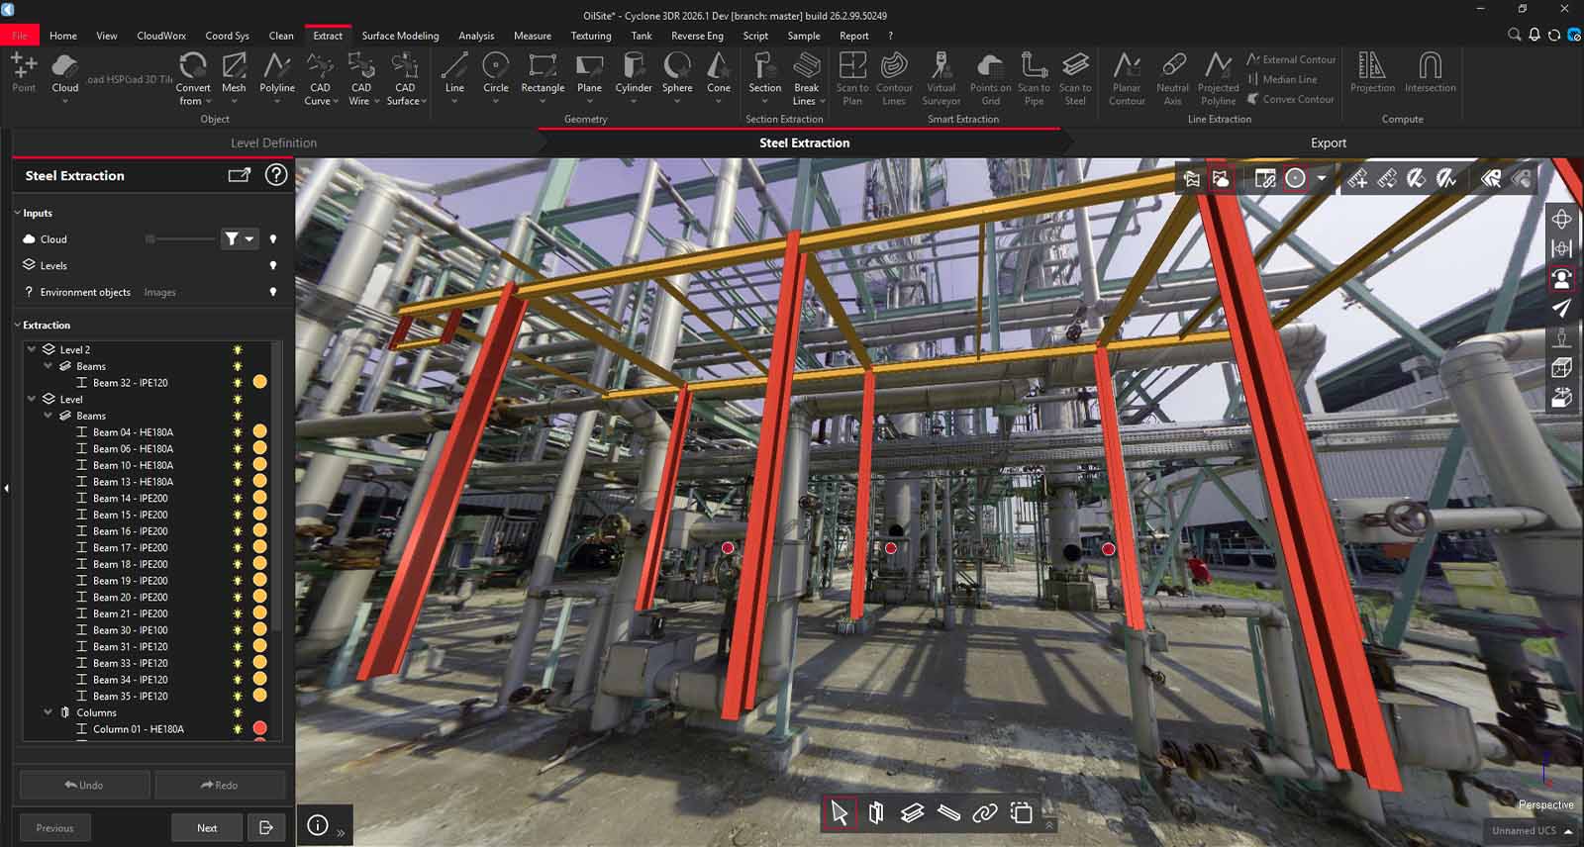This screenshot has width=1584, height=847.
Task: Click the Break Lines tool
Action: coord(807,79)
